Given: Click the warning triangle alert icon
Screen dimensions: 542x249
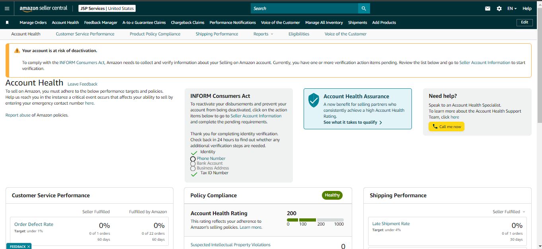Looking at the screenshot, I should click(17, 51).
